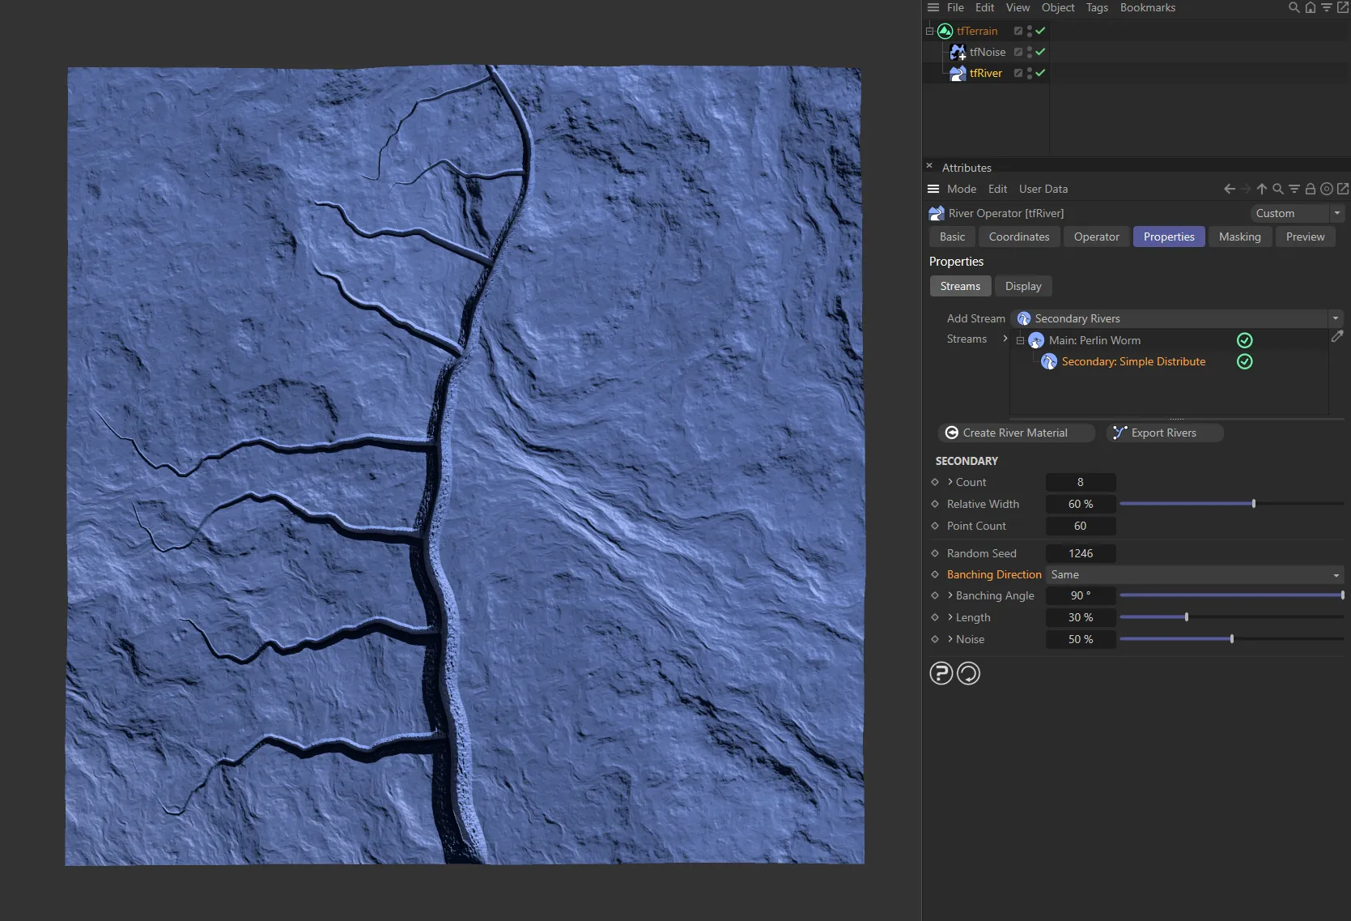Image resolution: width=1351 pixels, height=921 pixels.
Task: Click the Random Seed value field
Action: pyautogui.click(x=1080, y=553)
